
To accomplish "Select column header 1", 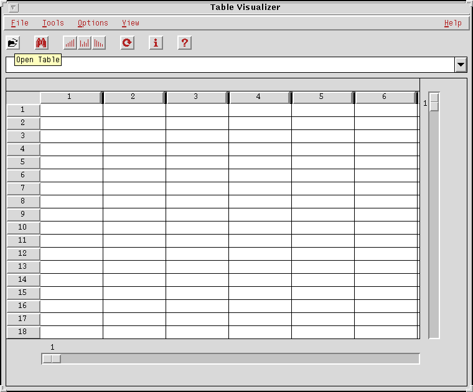I will coord(70,98).
